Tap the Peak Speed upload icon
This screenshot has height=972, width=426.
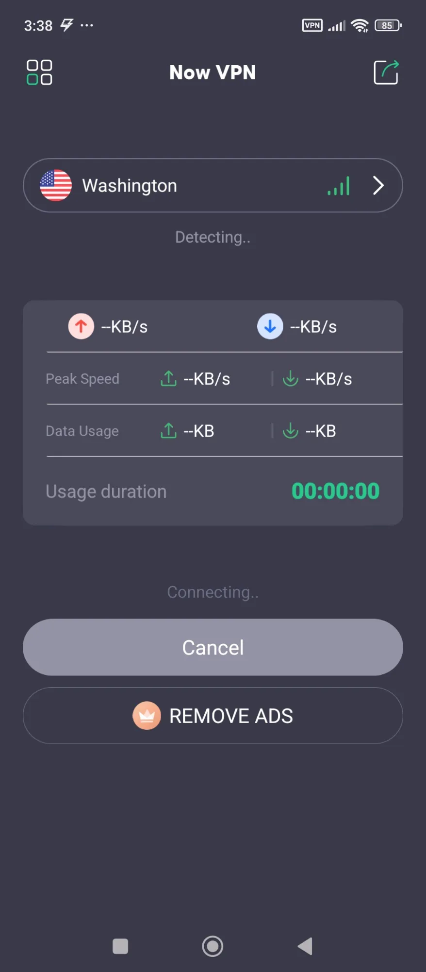point(168,379)
